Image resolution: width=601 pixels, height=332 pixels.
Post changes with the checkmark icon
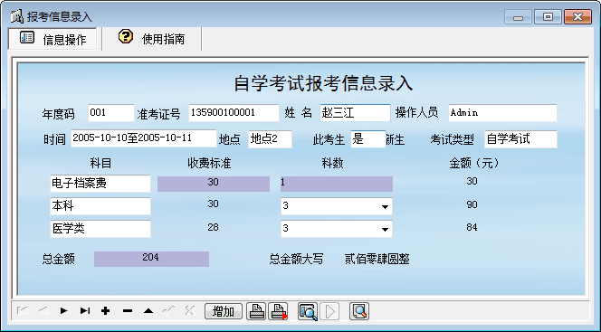(x=169, y=311)
